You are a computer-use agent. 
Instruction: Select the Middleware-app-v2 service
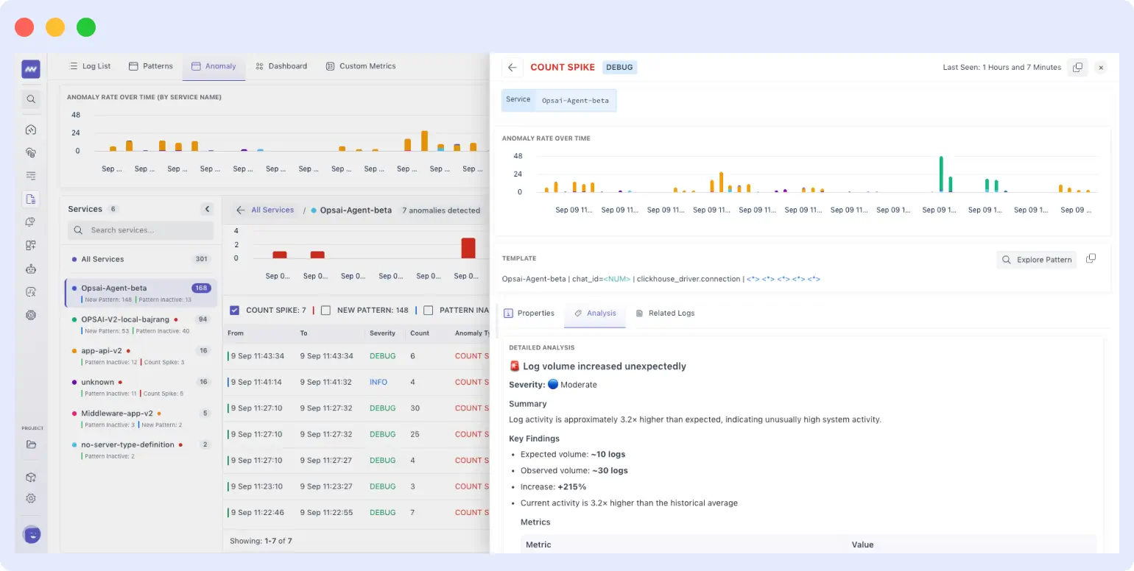click(x=141, y=418)
